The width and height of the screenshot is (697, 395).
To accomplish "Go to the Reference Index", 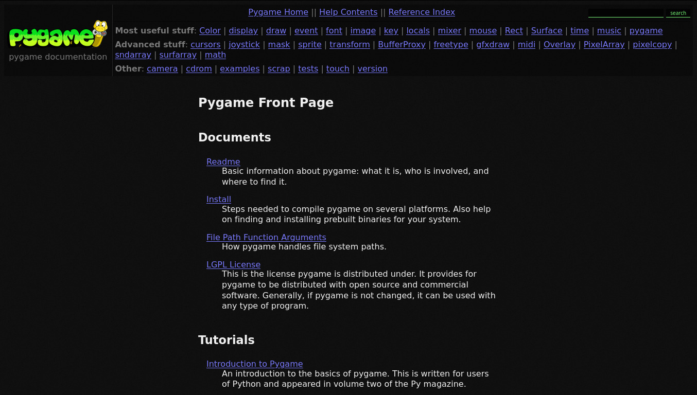I will coord(422,12).
